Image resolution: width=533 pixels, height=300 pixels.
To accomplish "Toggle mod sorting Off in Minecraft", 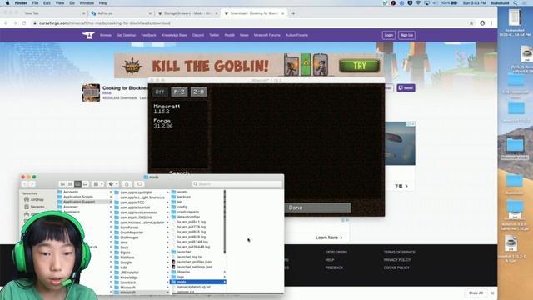I will click(x=160, y=92).
